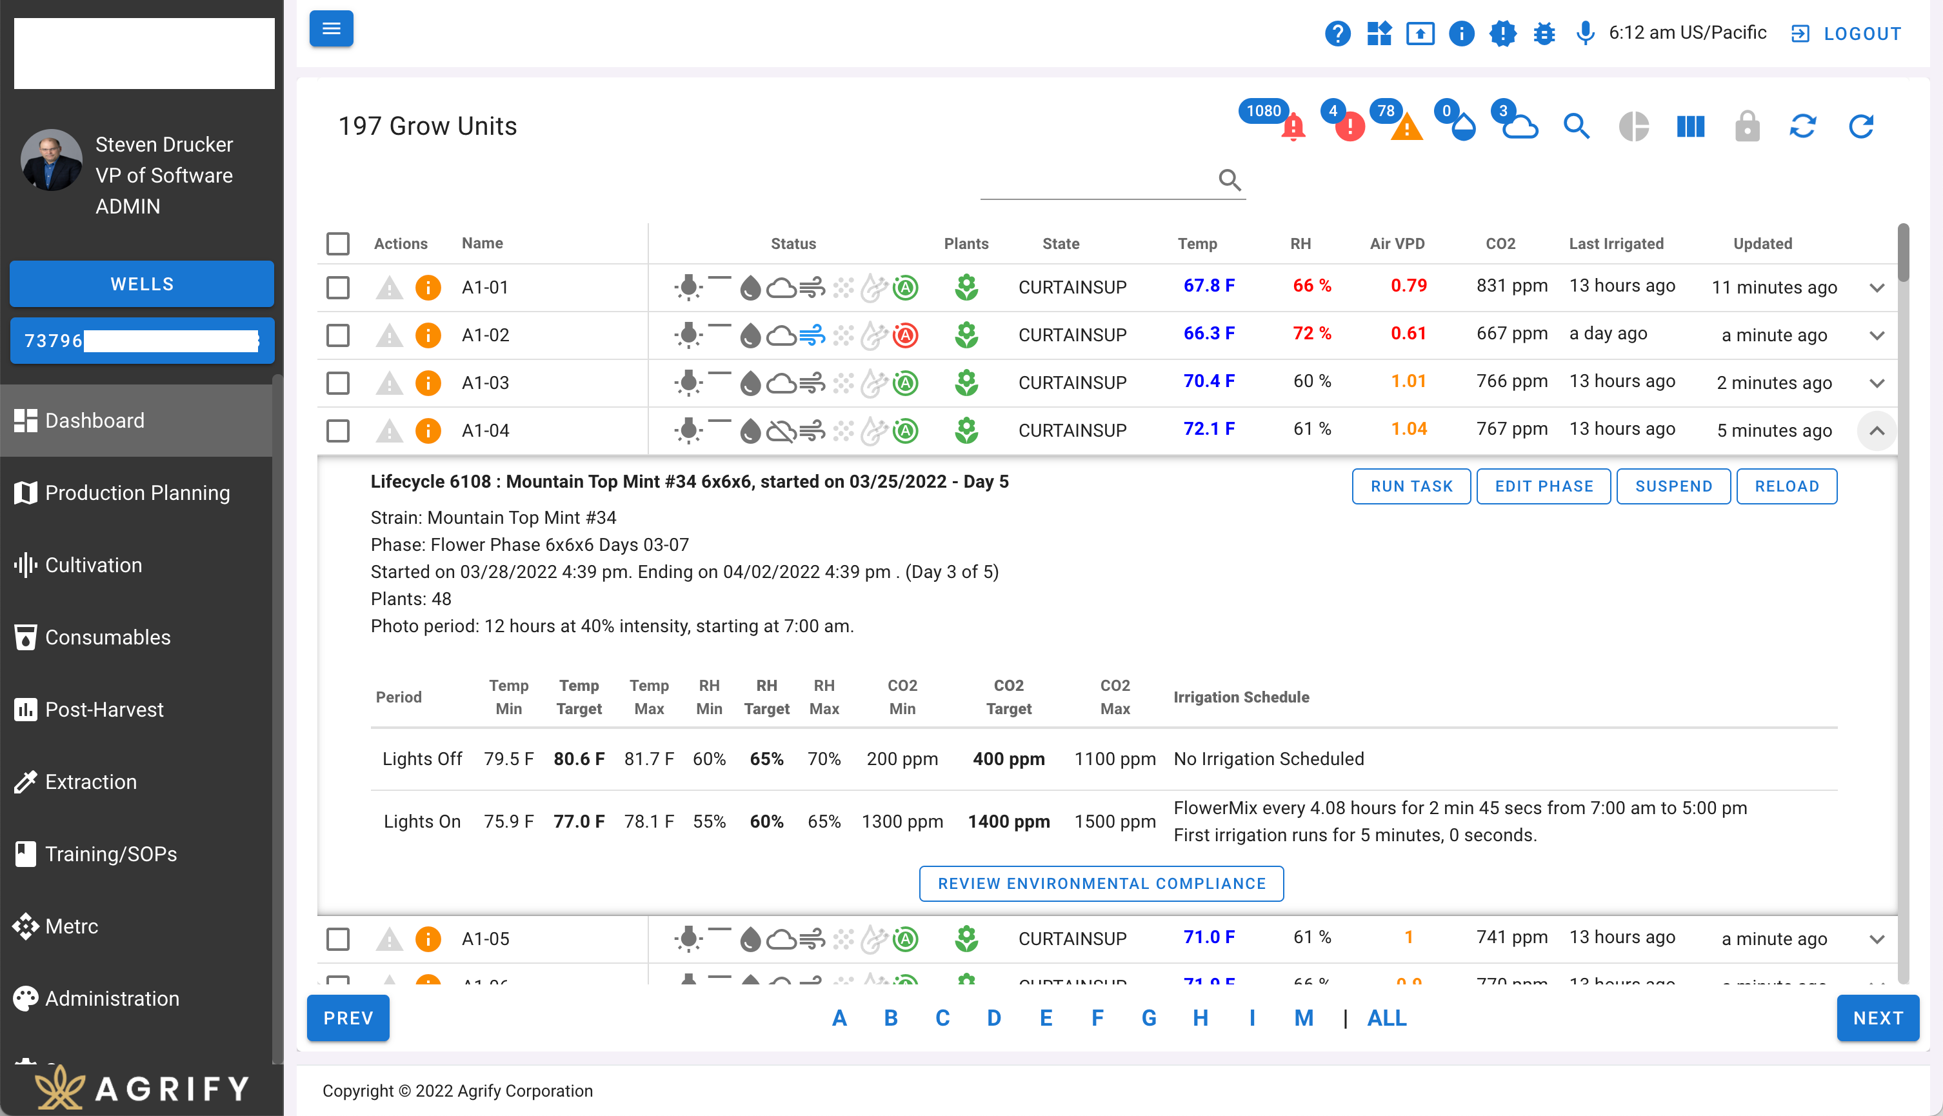Go to Cultivation menu item
The width and height of the screenshot is (1943, 1116).
94,565
